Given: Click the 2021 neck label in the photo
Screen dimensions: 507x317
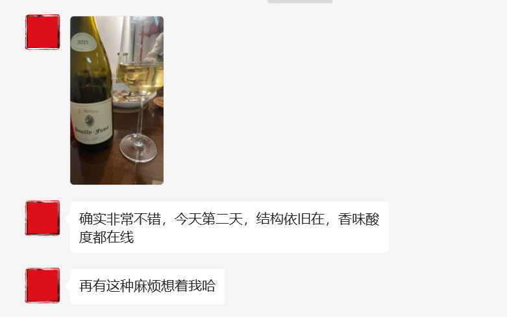Looking at the screenshot, I should pyautogui.click(x=83, y=42).
